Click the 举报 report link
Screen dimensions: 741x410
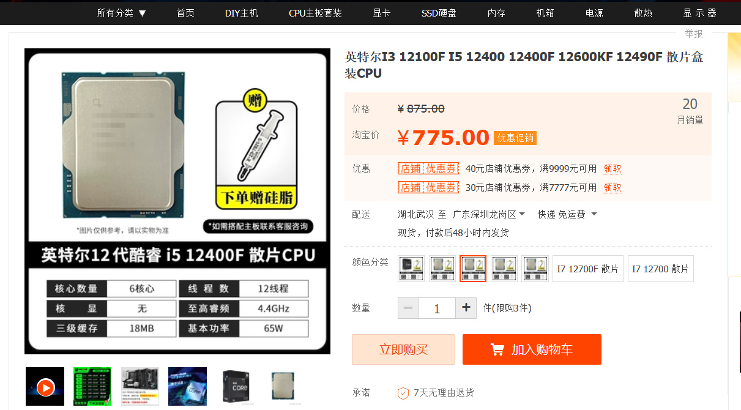tap(693, 34)
